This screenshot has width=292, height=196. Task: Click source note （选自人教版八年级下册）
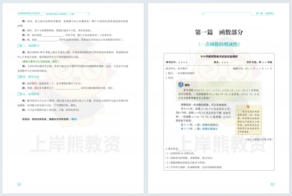(x=259, y=139)
